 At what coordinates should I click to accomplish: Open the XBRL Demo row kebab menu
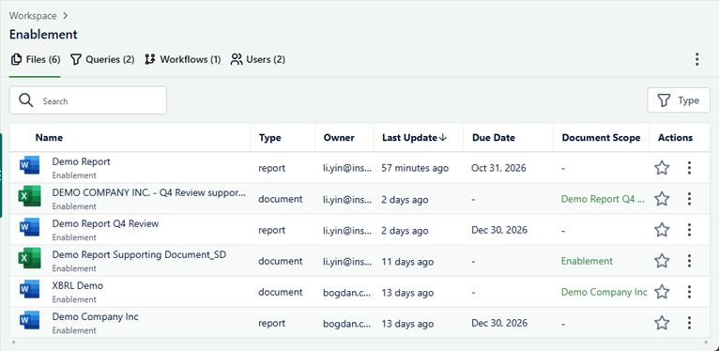[689, 292]
